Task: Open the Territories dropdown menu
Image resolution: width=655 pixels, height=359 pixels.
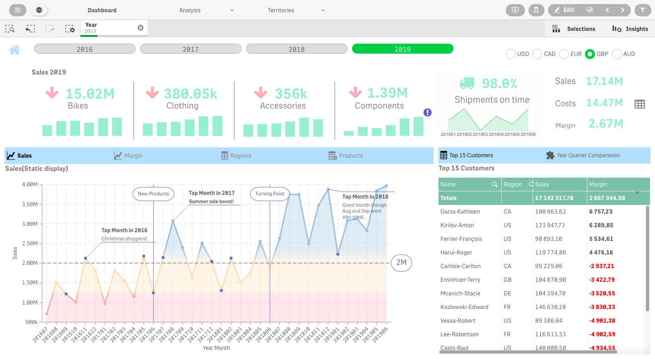Action: click(296, 10)
